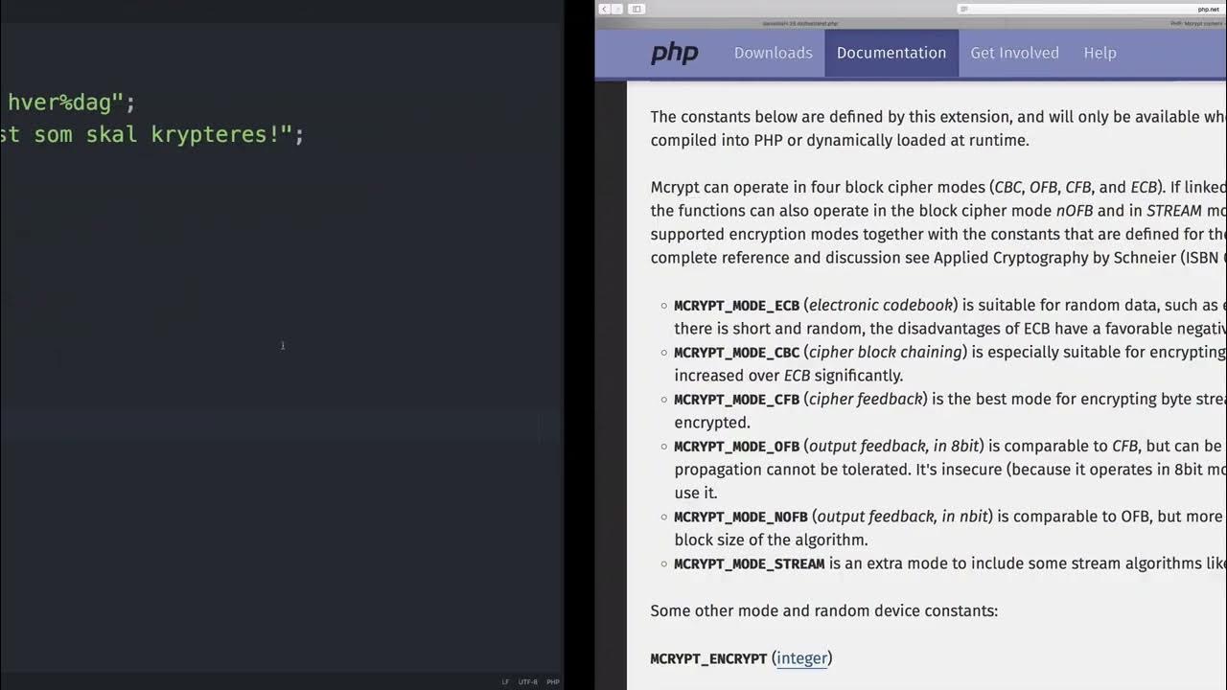
Task: Click the PHP language mode indicator
Action: coord(553,681)
